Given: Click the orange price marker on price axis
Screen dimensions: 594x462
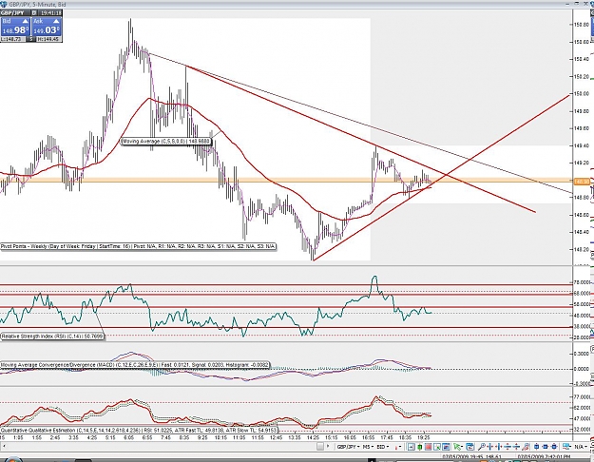Looking at the screenshot, I should pos(583,182).
